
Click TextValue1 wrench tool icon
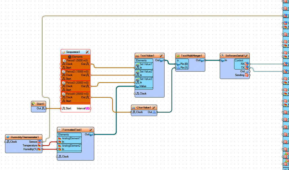pyautogui.click(x=161, y=56)
